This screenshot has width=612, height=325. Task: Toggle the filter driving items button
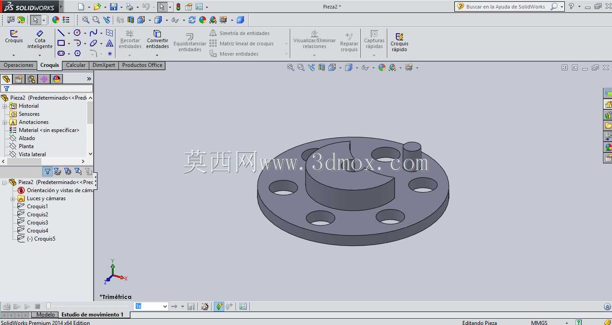(67, 171)
